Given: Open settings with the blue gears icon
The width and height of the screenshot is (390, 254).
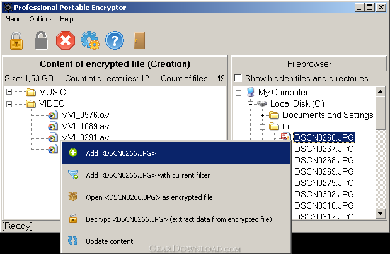Looking at the screenshot, I should 90,40.
